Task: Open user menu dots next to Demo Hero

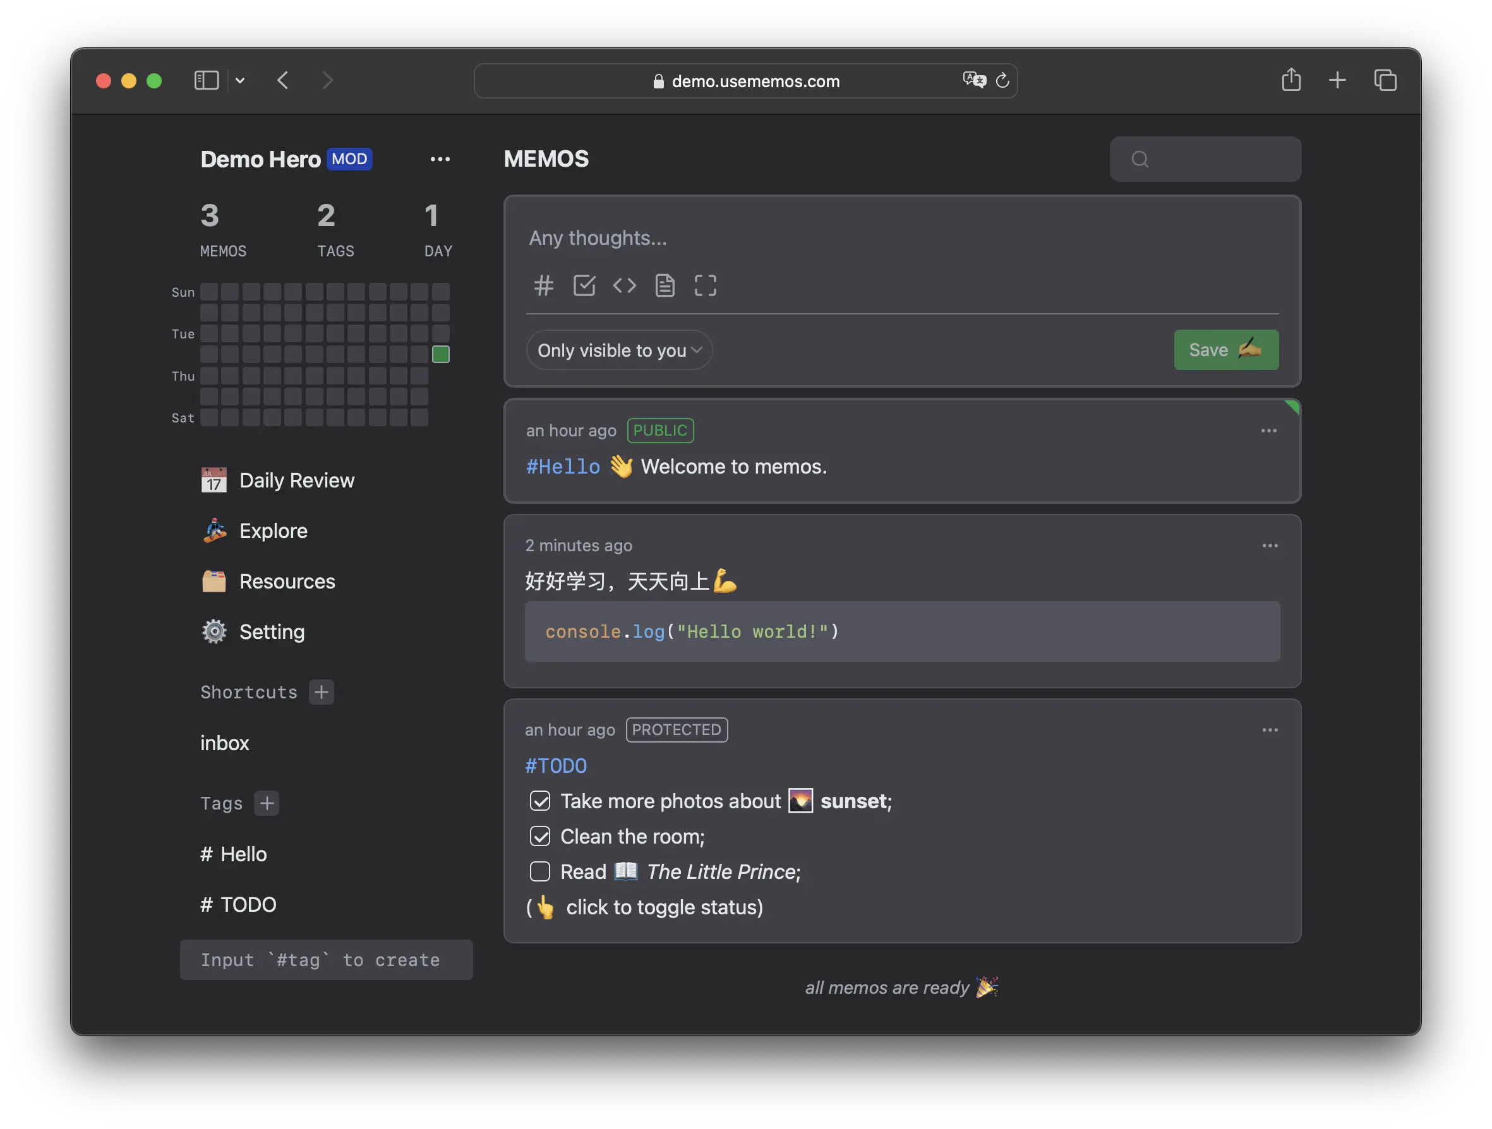Action: tap(440, 159)
